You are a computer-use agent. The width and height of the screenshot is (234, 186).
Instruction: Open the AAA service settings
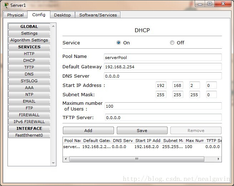tap(29, 88)
